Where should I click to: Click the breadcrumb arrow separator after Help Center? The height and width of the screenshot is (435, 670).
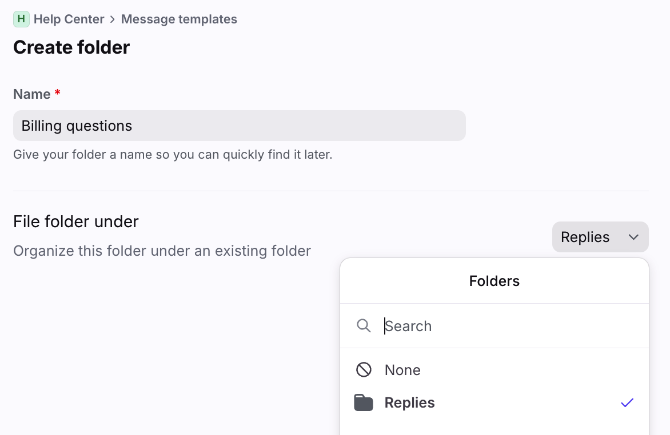click(x=113, y=19)
